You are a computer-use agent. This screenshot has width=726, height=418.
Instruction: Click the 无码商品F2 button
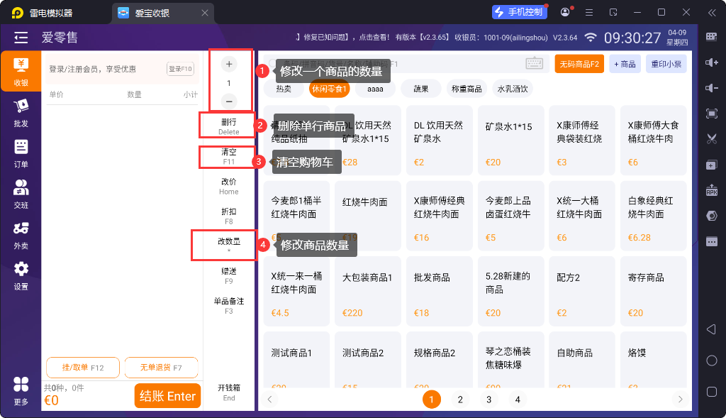pos(579,64)
